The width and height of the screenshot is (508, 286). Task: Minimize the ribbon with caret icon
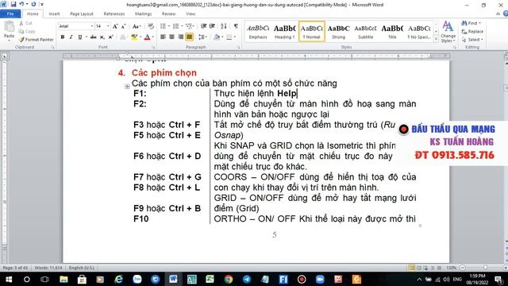[x=498, y=14]
